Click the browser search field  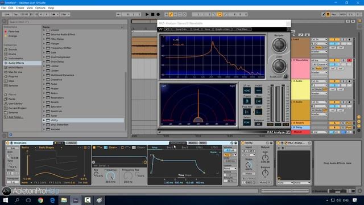click(67, 22)
